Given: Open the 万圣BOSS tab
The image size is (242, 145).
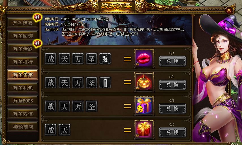Looking at the screenshot, I should [x=23, y=101].
